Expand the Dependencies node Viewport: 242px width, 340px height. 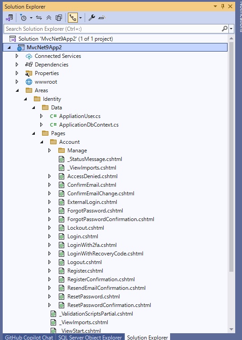tap(17, 64)
